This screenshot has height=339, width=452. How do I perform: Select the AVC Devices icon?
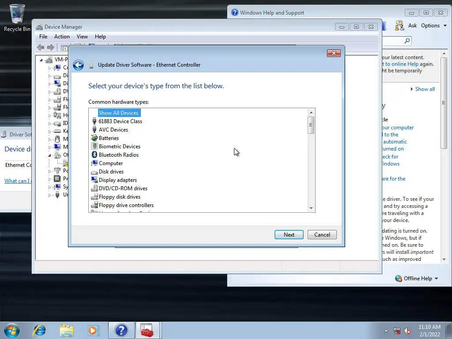point(94,129)
